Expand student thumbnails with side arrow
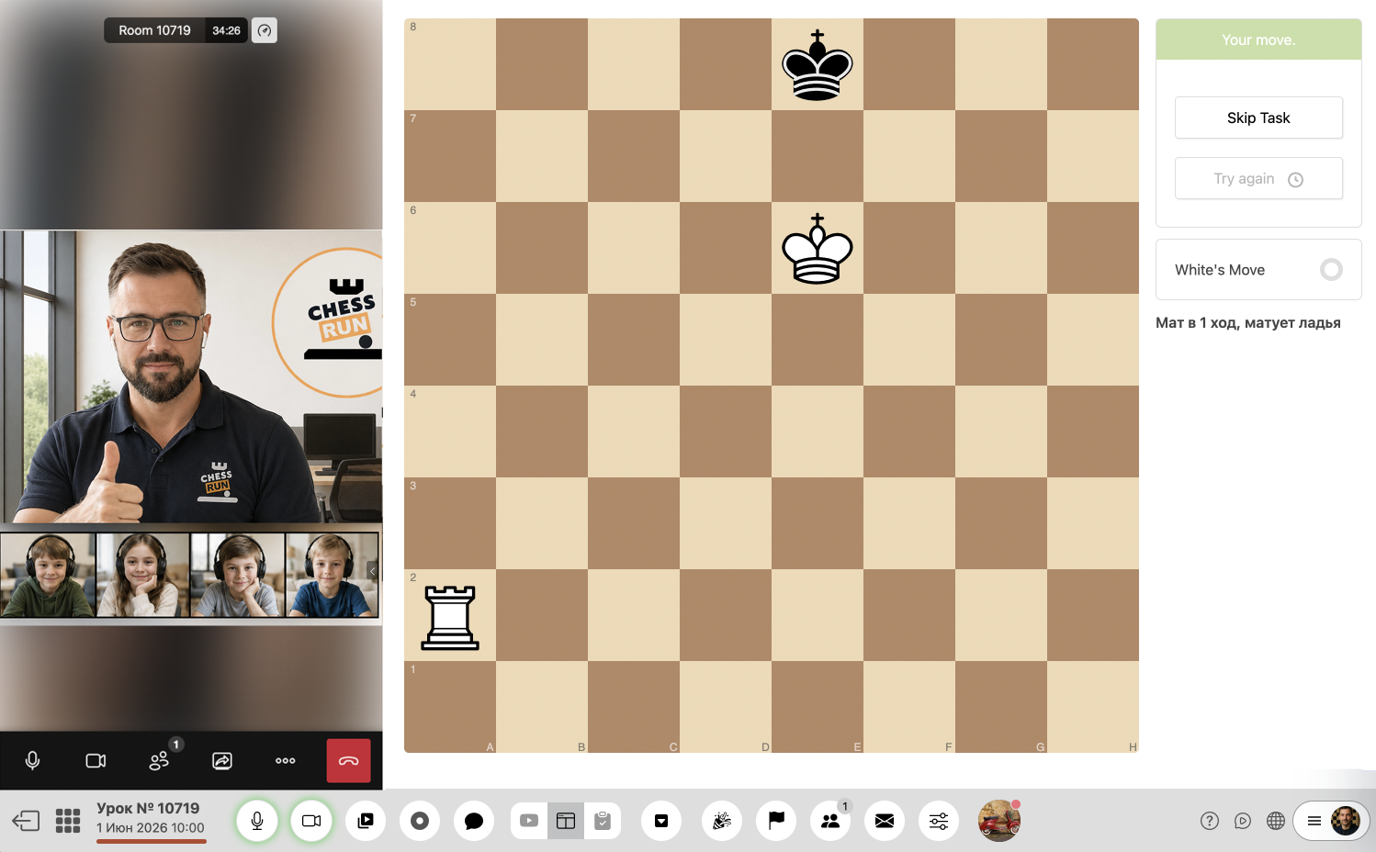The image size is (1376, 852). coord(372,571)
